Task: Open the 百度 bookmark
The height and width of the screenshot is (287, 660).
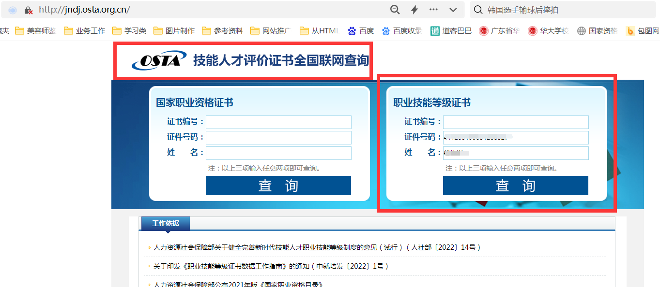Action: click(x=361, y=31)
